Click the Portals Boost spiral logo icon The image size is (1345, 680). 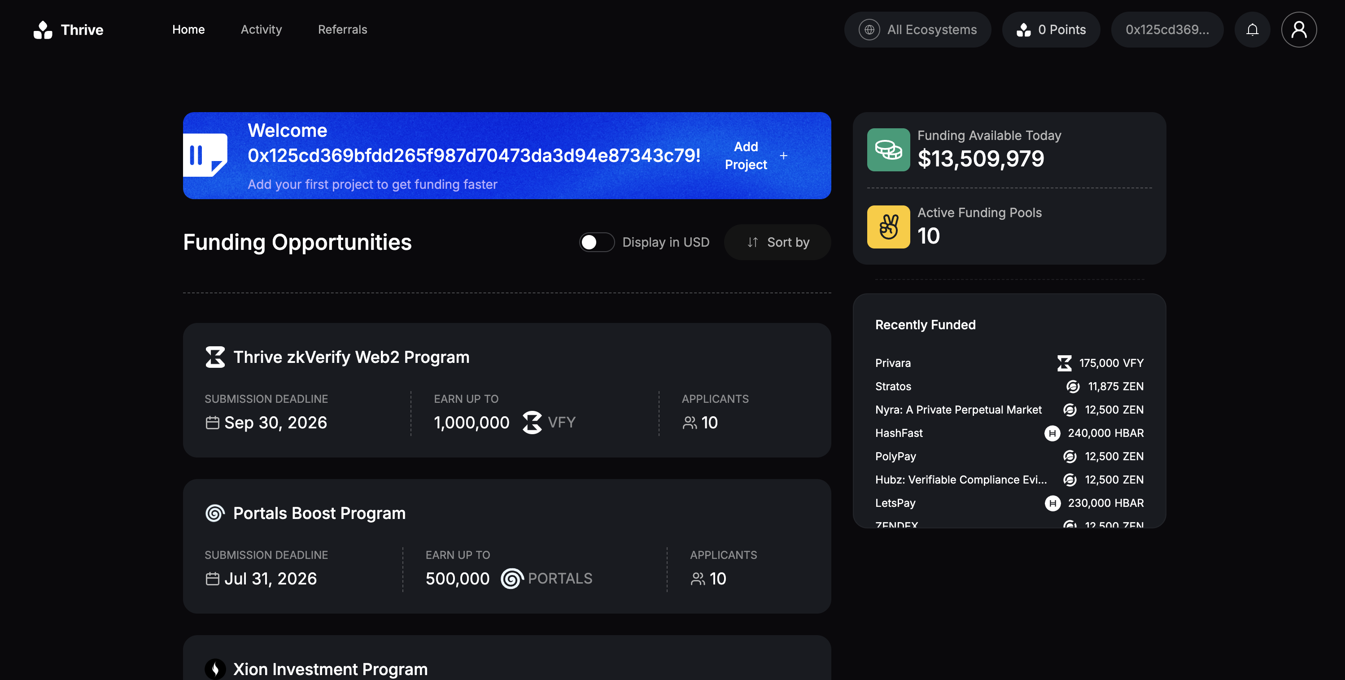point(214,513)
